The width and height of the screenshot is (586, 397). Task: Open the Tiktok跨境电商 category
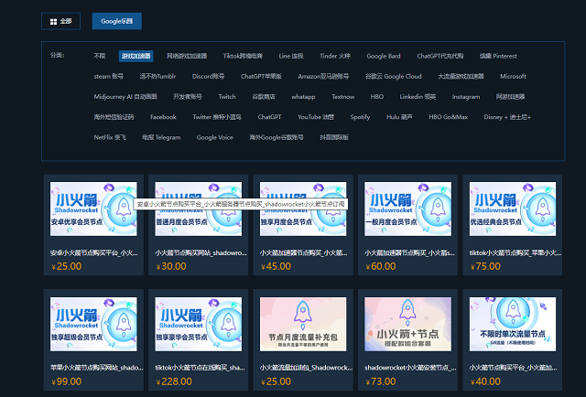tap(243, 56)
